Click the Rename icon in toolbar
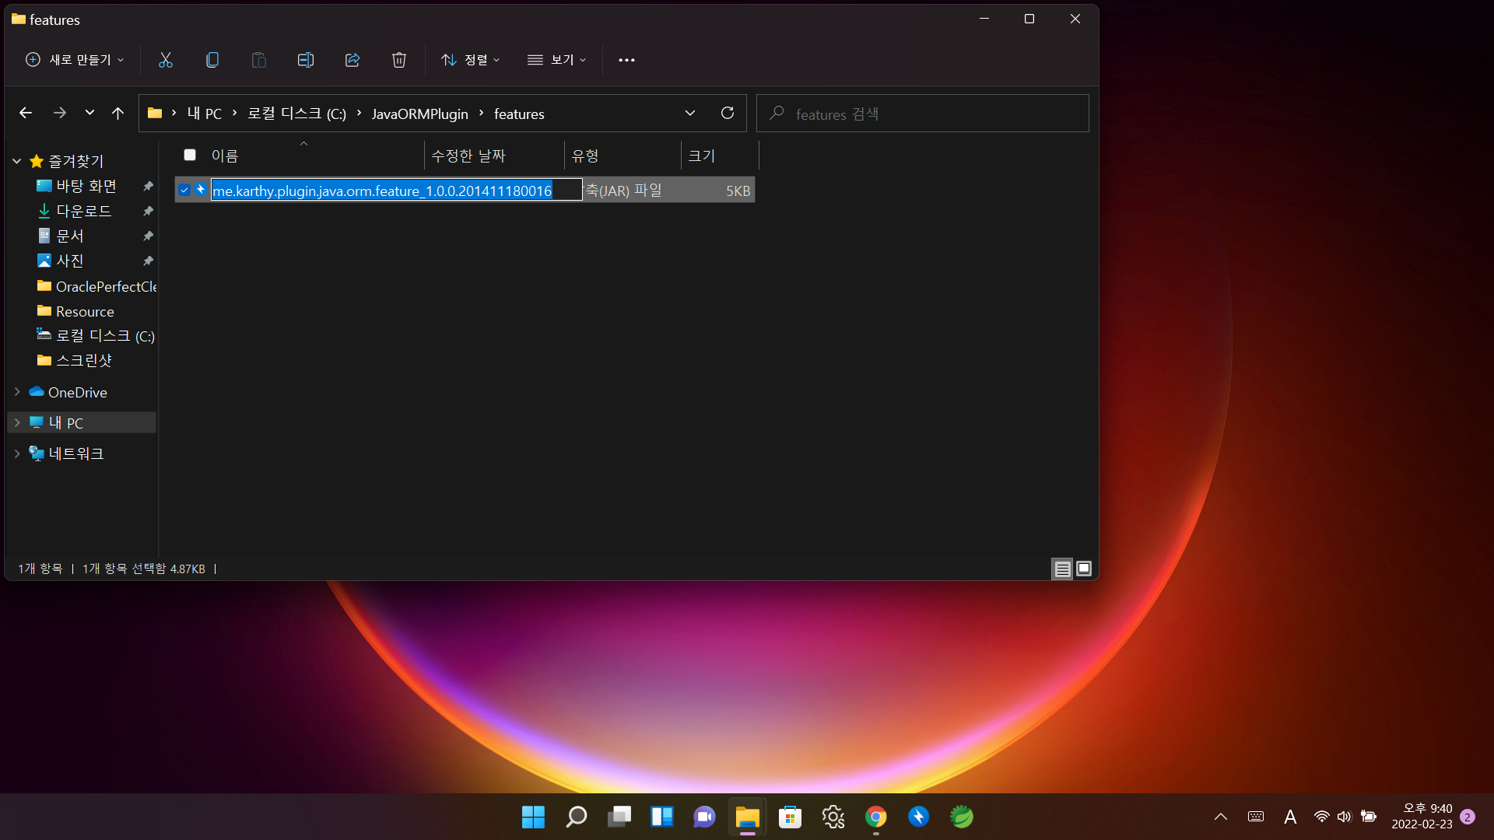1494x840 pixels. pyautogui.click(x=306, y=60)
